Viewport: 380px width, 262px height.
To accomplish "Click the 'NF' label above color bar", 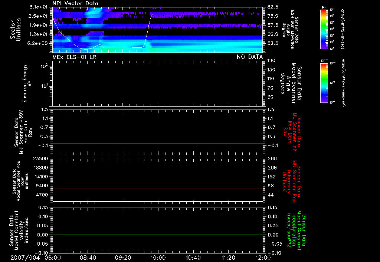I will (324, 7).
